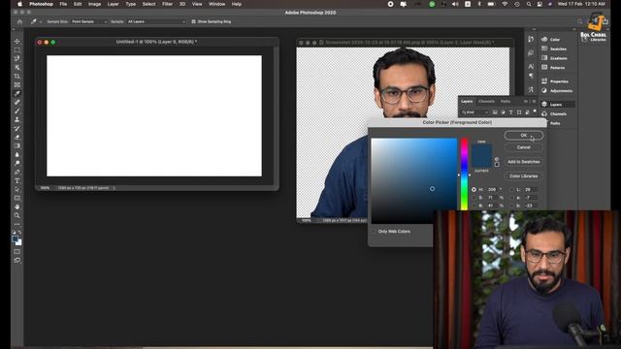Select the B (brightness) radio button
621x349 pixels.
[474, 206]
